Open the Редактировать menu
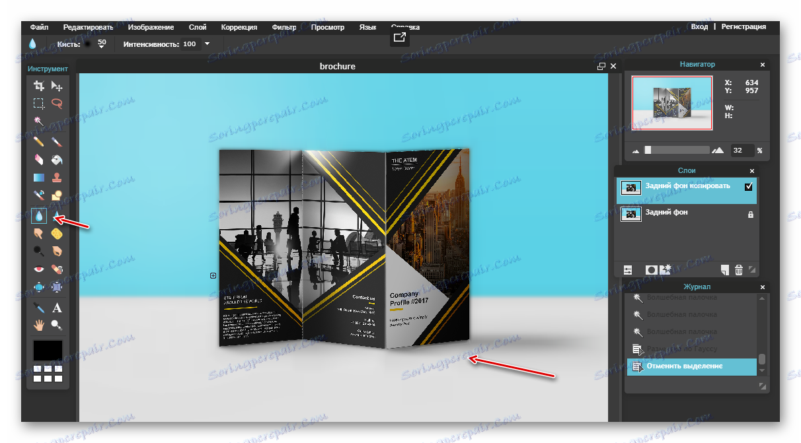Screen dimensions: 801x443 click(x=88, y=27)
